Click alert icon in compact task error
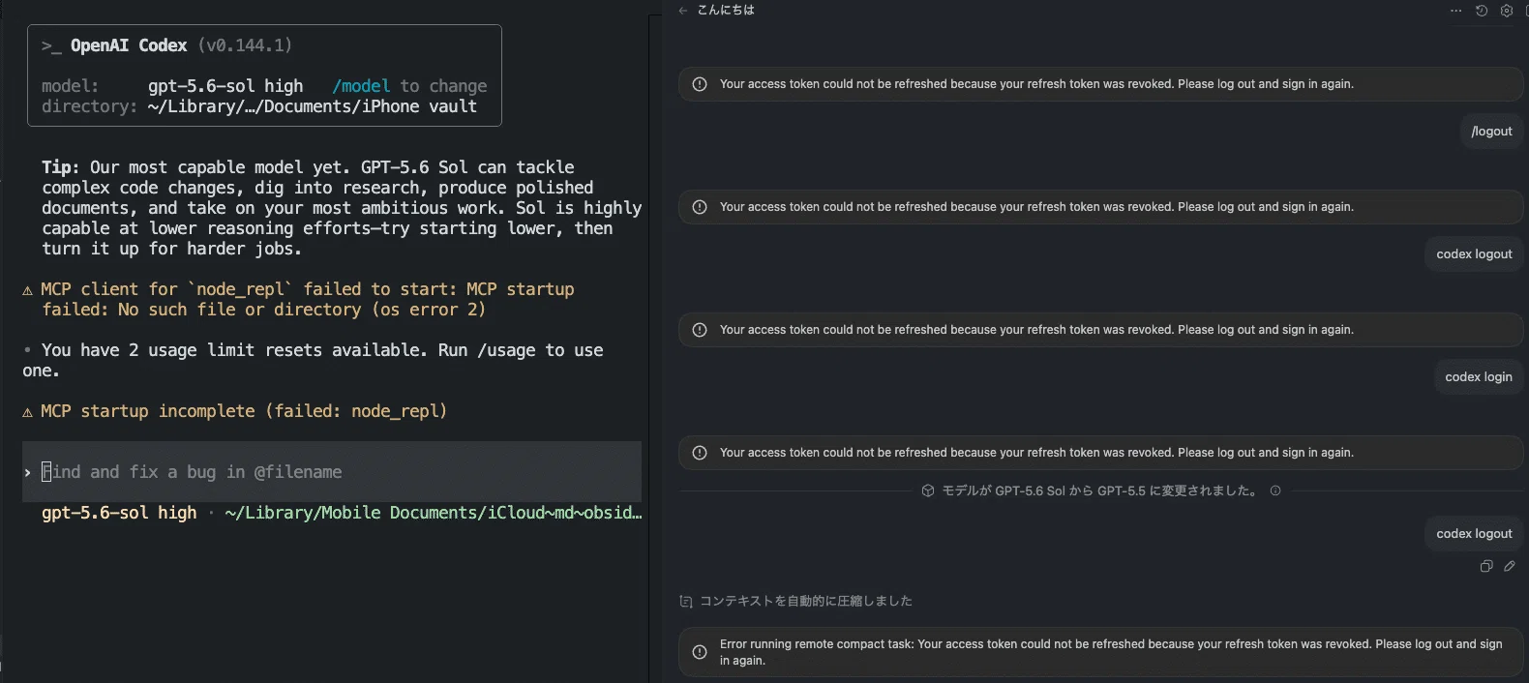Viewport: 1529px width, 683px height. point(700,652)
